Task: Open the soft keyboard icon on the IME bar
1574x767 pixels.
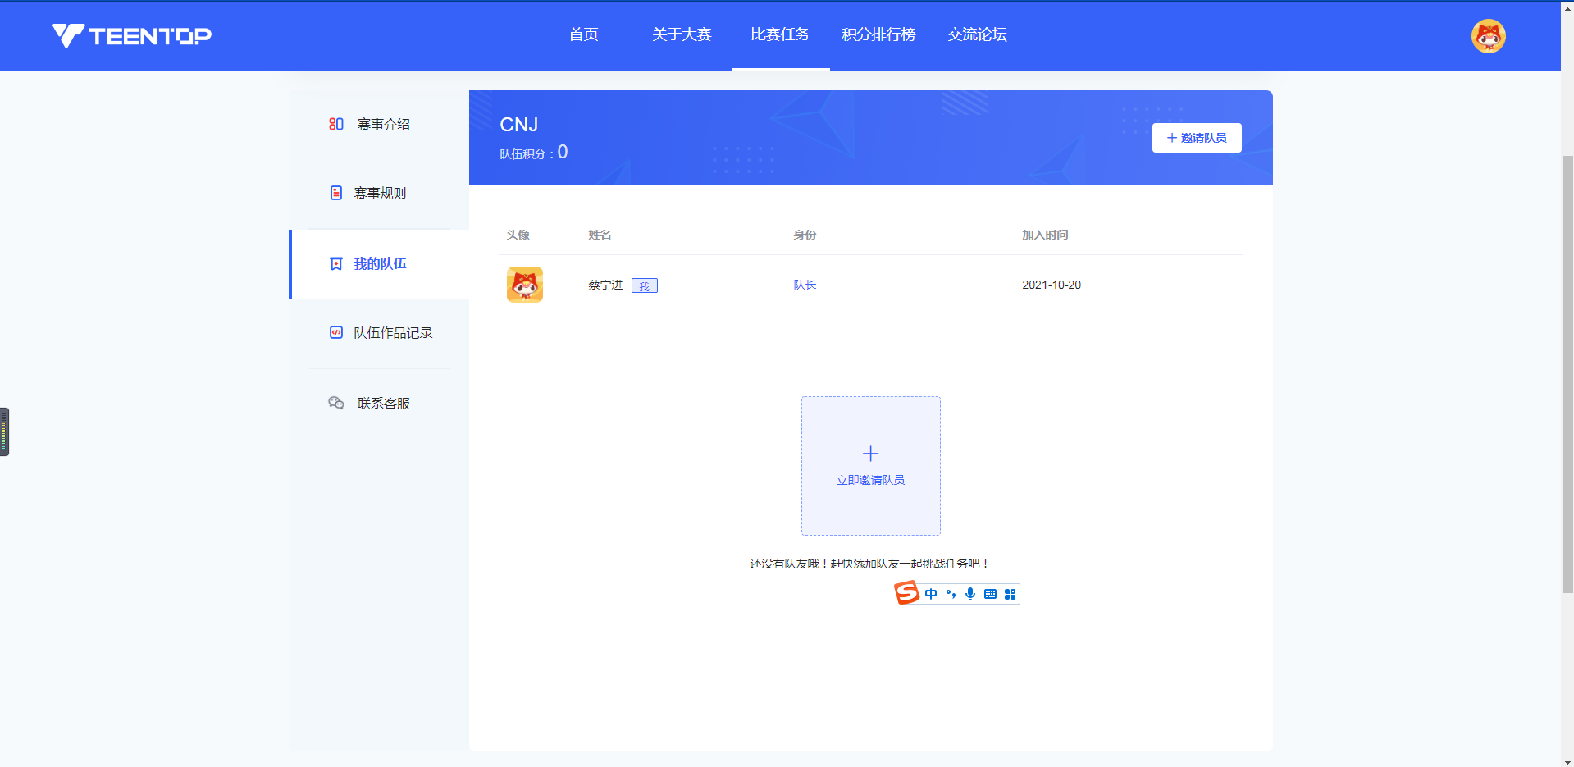Action: pos(990,594)
